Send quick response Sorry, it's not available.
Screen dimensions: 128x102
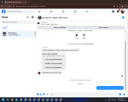[54, 68]
